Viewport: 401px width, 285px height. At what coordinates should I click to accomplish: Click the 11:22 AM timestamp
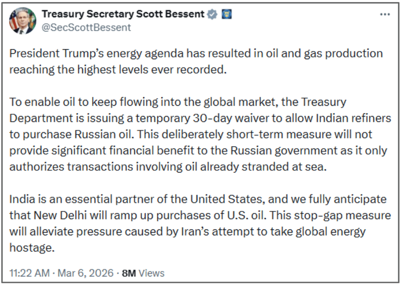pyautogui.click(x=30, y=273)
